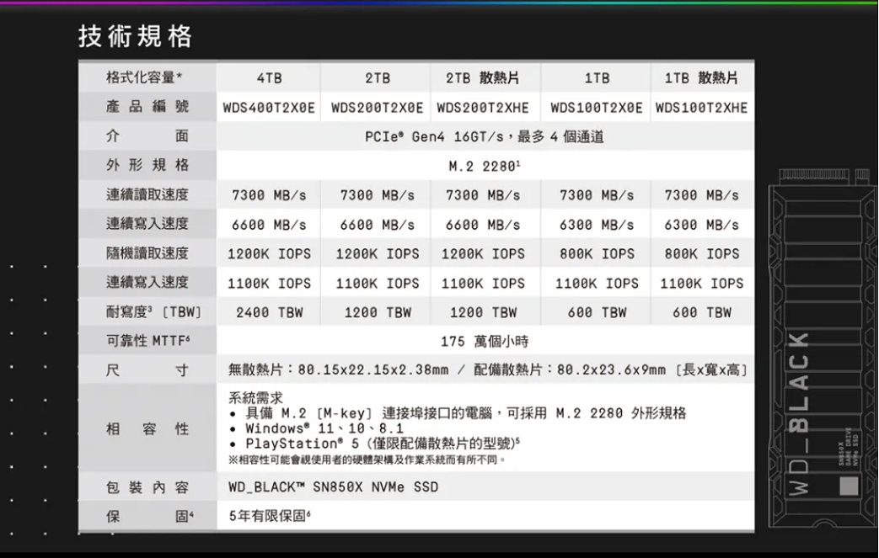This screenshot has width=879, height=558.
Task: Click 6300 MB/s under WDS100T2X0E
Action: coord(597,225)
